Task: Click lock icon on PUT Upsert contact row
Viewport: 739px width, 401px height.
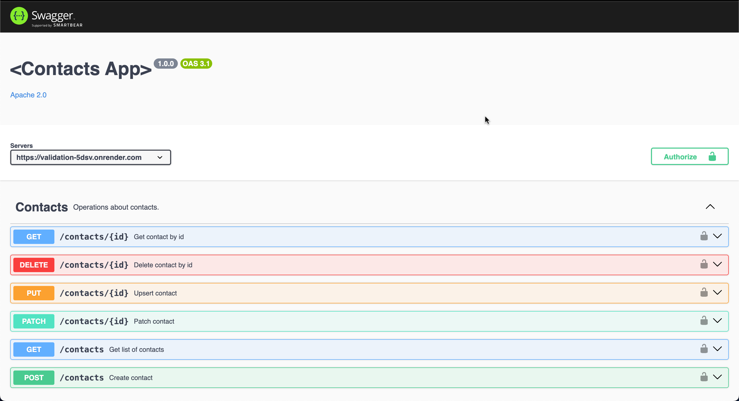Action: click(x=704, y=292)
